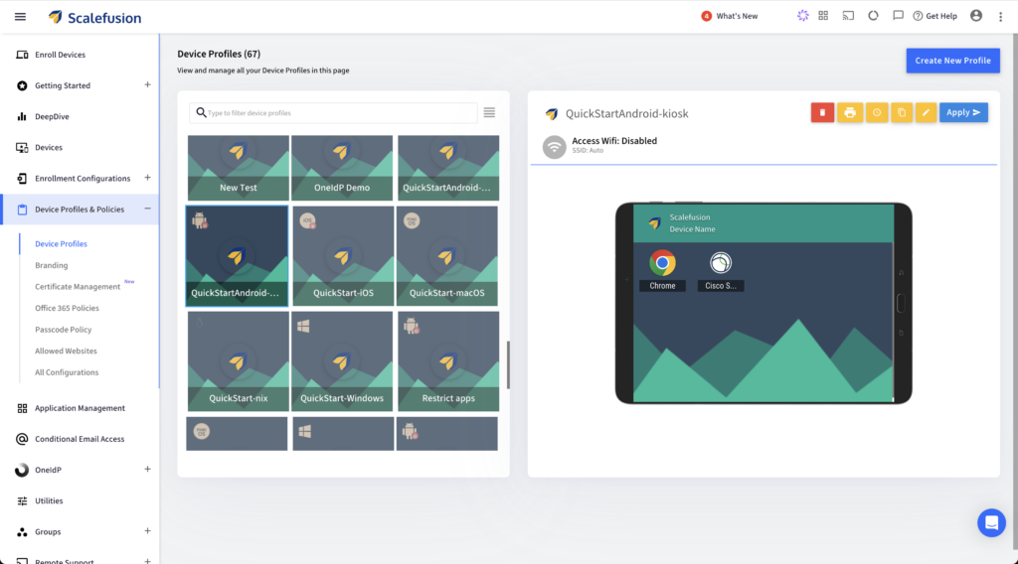
Task: Open Allowed Websites submenu item
Action: pos(66,351)
